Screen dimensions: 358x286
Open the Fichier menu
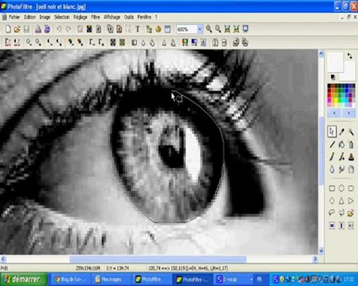(x=14, y=17)
